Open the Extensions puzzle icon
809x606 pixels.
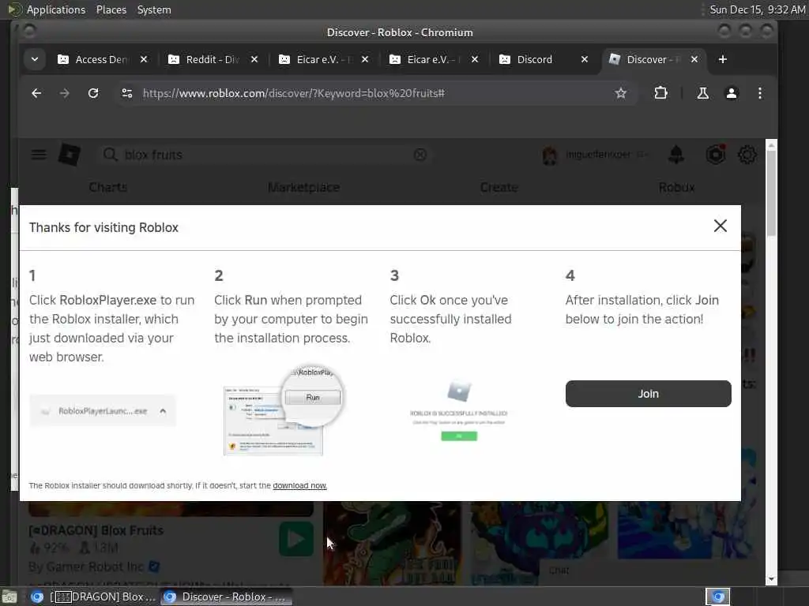tap(660, 93)
